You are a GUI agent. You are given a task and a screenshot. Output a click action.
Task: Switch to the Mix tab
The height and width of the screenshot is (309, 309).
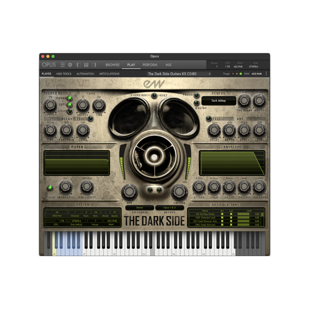tap(168, 65)
